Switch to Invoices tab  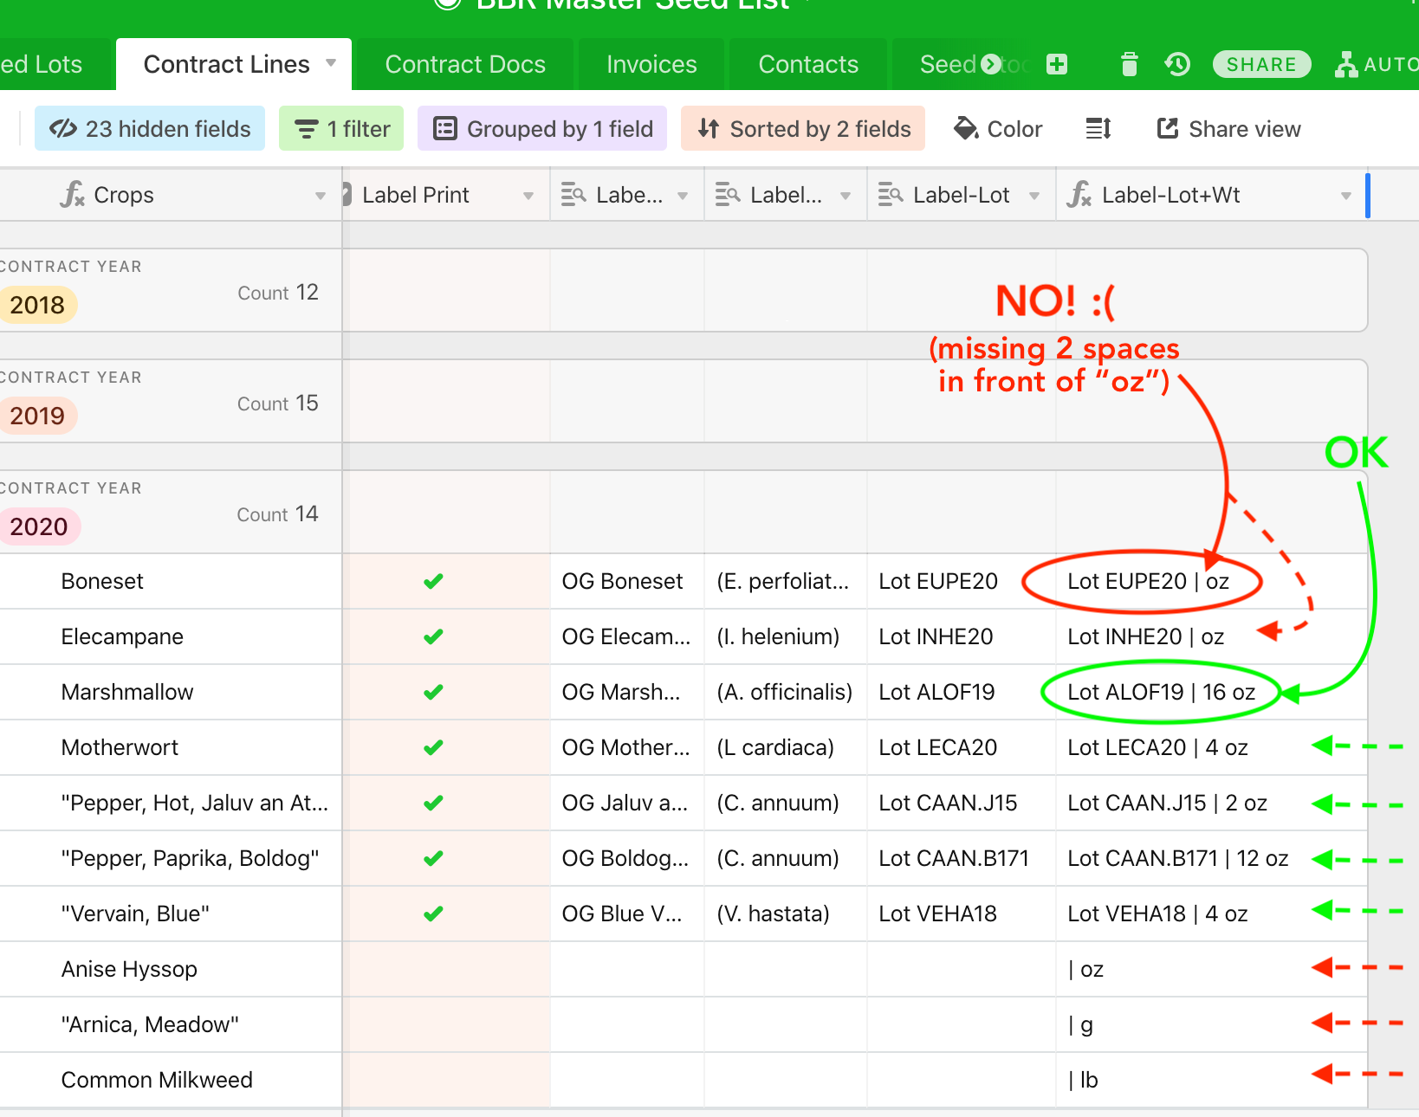coord(651,64)
